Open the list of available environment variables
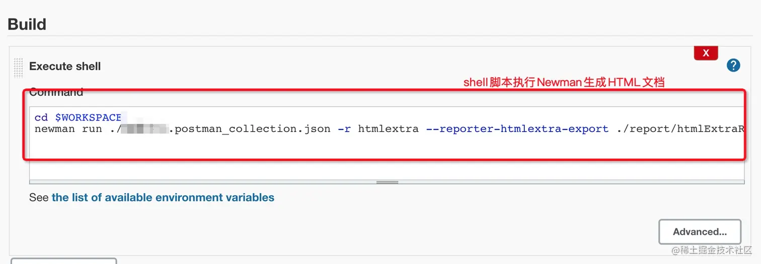The width and height of the screenshot is (761, 264). (163, 198)
